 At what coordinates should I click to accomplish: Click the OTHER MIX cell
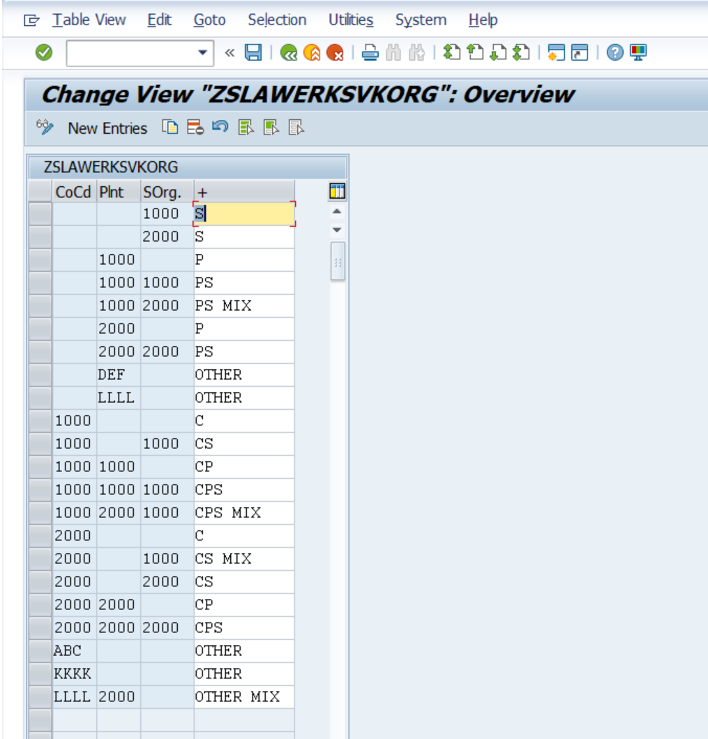[244, 696]
